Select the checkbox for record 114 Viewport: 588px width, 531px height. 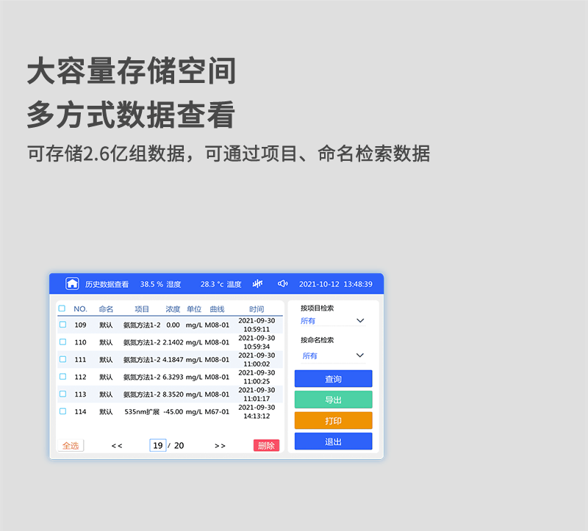pos(62,411)
